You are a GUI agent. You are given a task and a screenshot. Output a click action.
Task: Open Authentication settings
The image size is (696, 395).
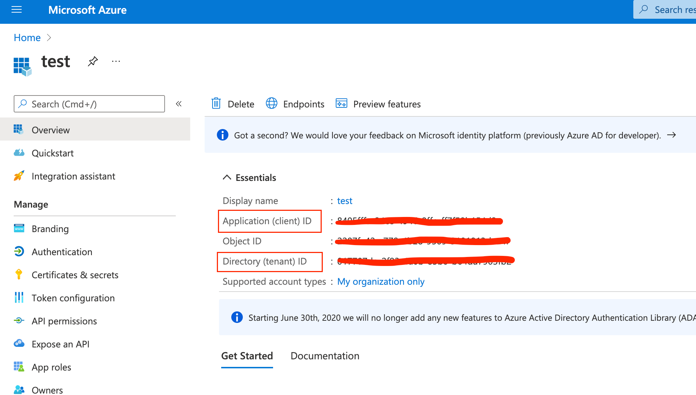pyautogui.click(x=62, y=252)
